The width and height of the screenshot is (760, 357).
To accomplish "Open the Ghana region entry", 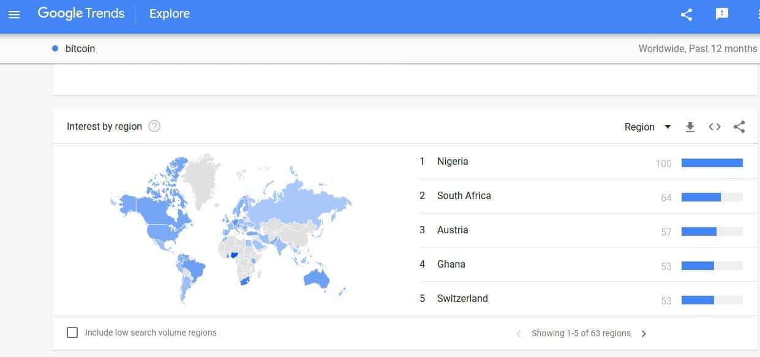I will pyautogui.click(x=451, y=265).
